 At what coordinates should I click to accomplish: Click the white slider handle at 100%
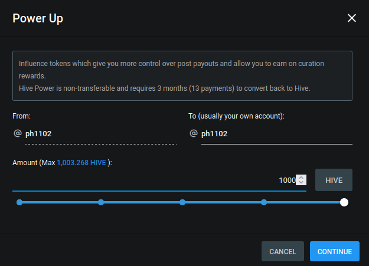pyautogui.click(x=344, y=202)
